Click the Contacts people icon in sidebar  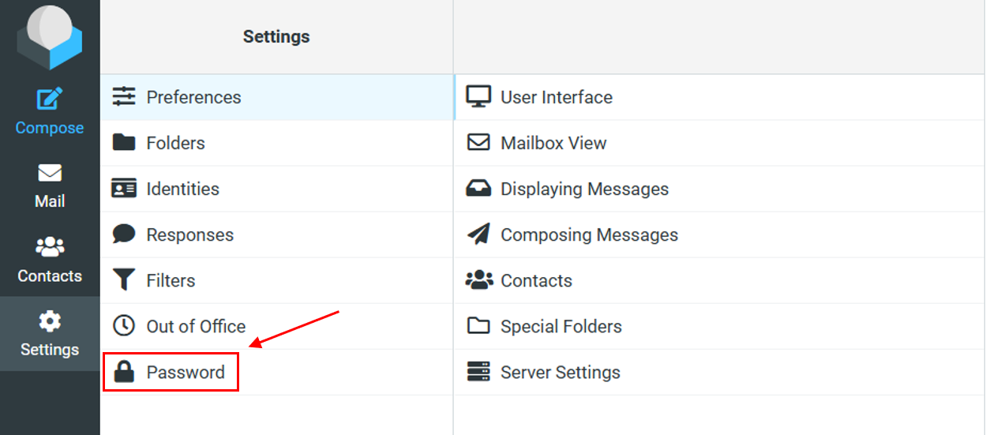(x=50, y=247)
